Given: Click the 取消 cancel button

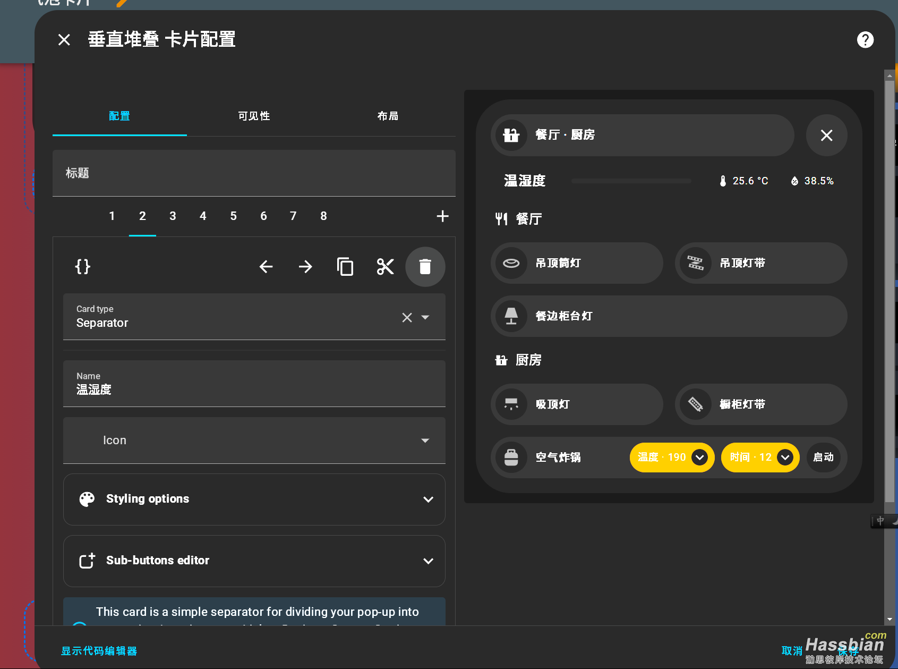Looking at the screenshot, I should point(792,651).
